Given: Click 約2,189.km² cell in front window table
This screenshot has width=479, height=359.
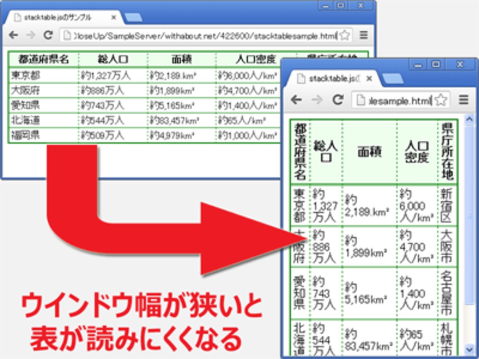Looking at the screenshot, I should coord(370,205).
